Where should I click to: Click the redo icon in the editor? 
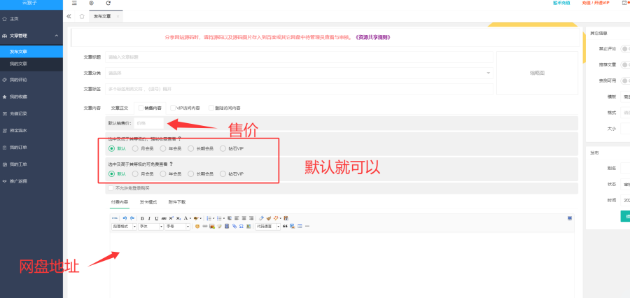132,218
